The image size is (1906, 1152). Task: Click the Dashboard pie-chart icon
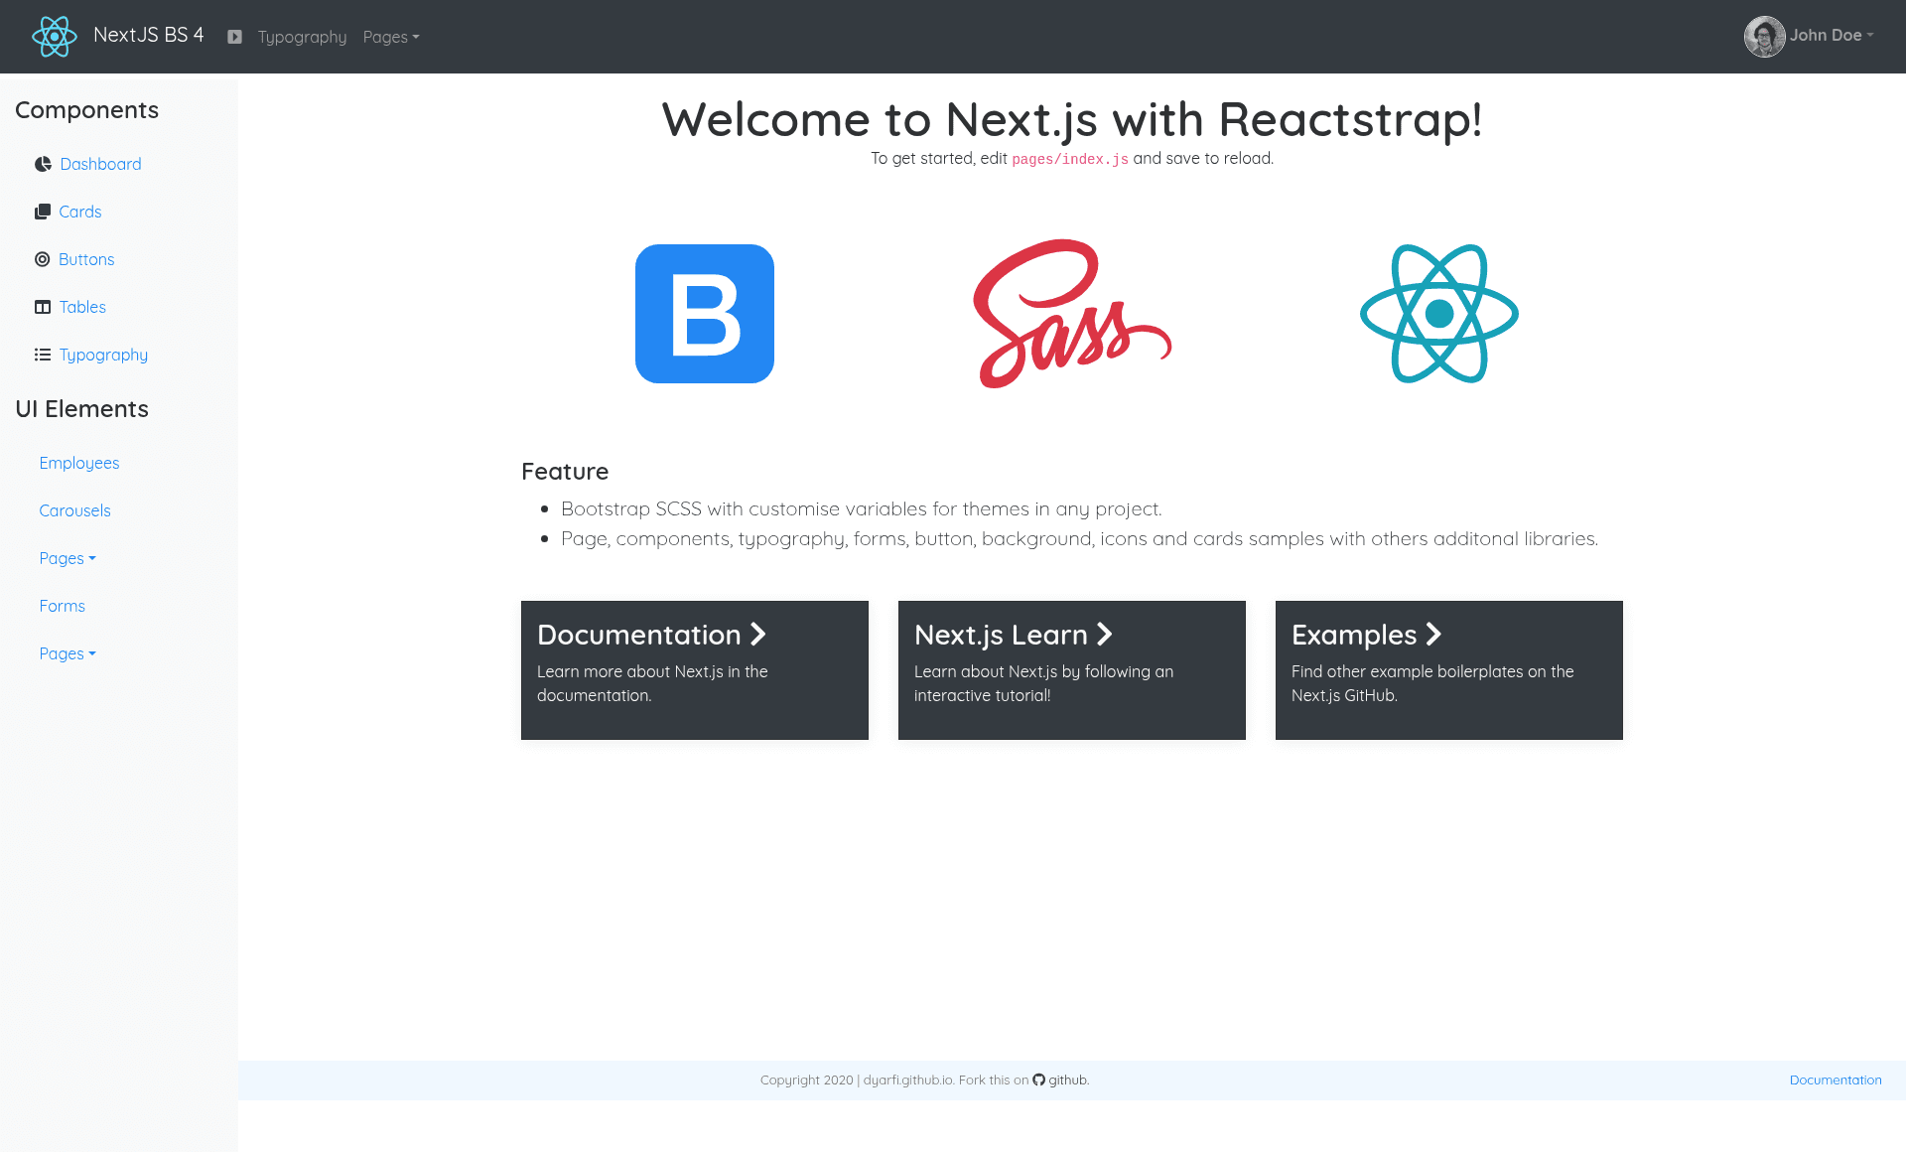coord(43,164)
